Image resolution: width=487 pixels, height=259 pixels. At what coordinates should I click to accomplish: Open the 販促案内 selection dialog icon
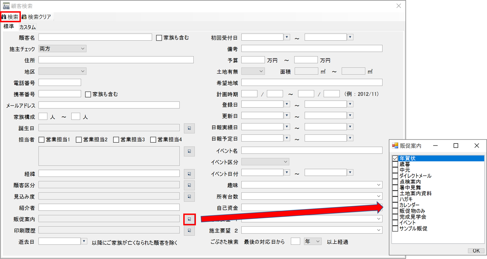(189, 219)
